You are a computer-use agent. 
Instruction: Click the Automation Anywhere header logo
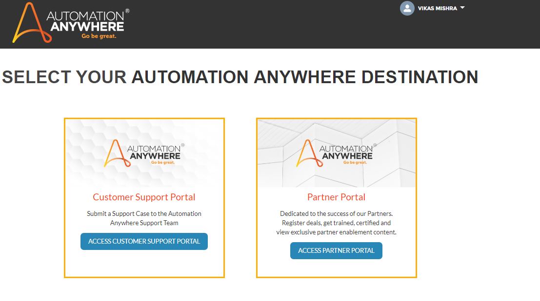coord(71,23)
